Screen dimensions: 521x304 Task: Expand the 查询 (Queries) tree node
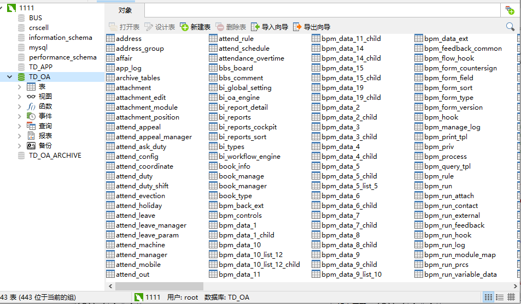(x=19, y=126)
